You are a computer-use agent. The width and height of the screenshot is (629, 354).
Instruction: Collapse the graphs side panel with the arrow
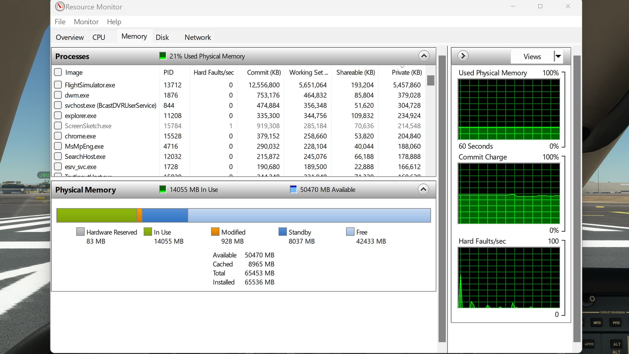pyautogui.click(x=463, y=56)
